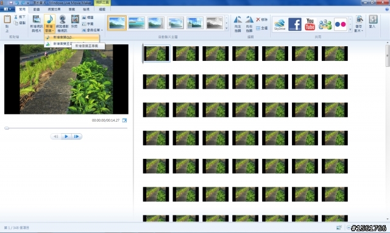Click the preview seek bar handle
390x233 pixels.
tap(7, 128)
